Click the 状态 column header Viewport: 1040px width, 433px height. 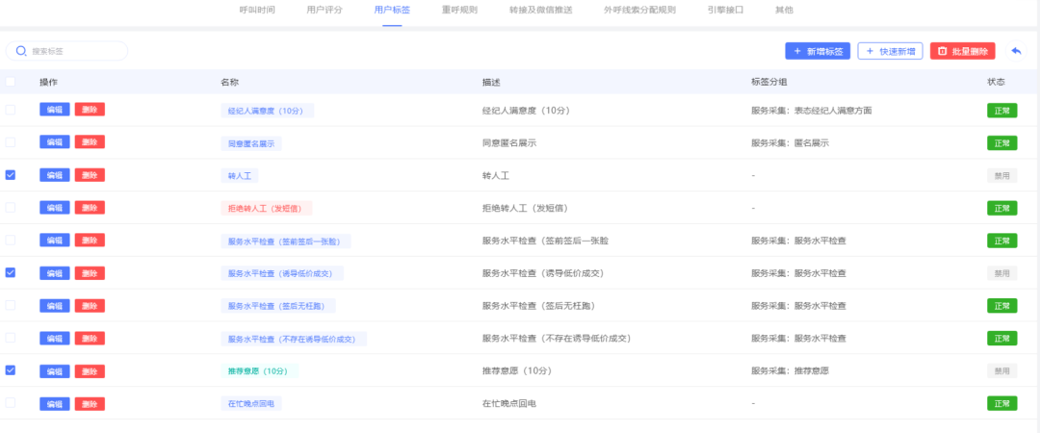point(997,82)
